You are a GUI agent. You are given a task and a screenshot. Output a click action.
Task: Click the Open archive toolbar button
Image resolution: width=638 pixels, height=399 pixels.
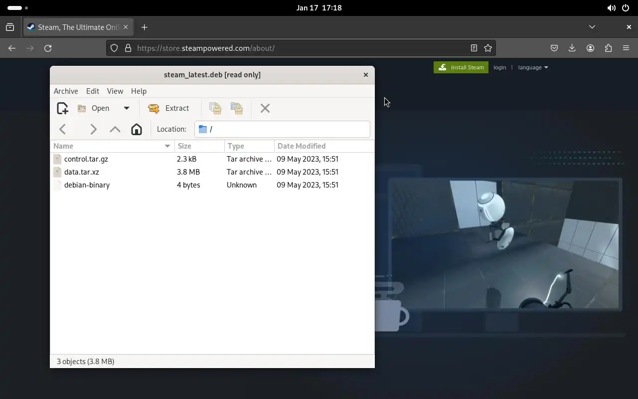click(x=94, y=108)
